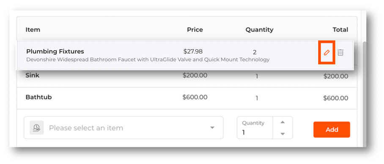384x164 pixels.
Task: Click the Quantity input field
Action: [x=255, y=128]
